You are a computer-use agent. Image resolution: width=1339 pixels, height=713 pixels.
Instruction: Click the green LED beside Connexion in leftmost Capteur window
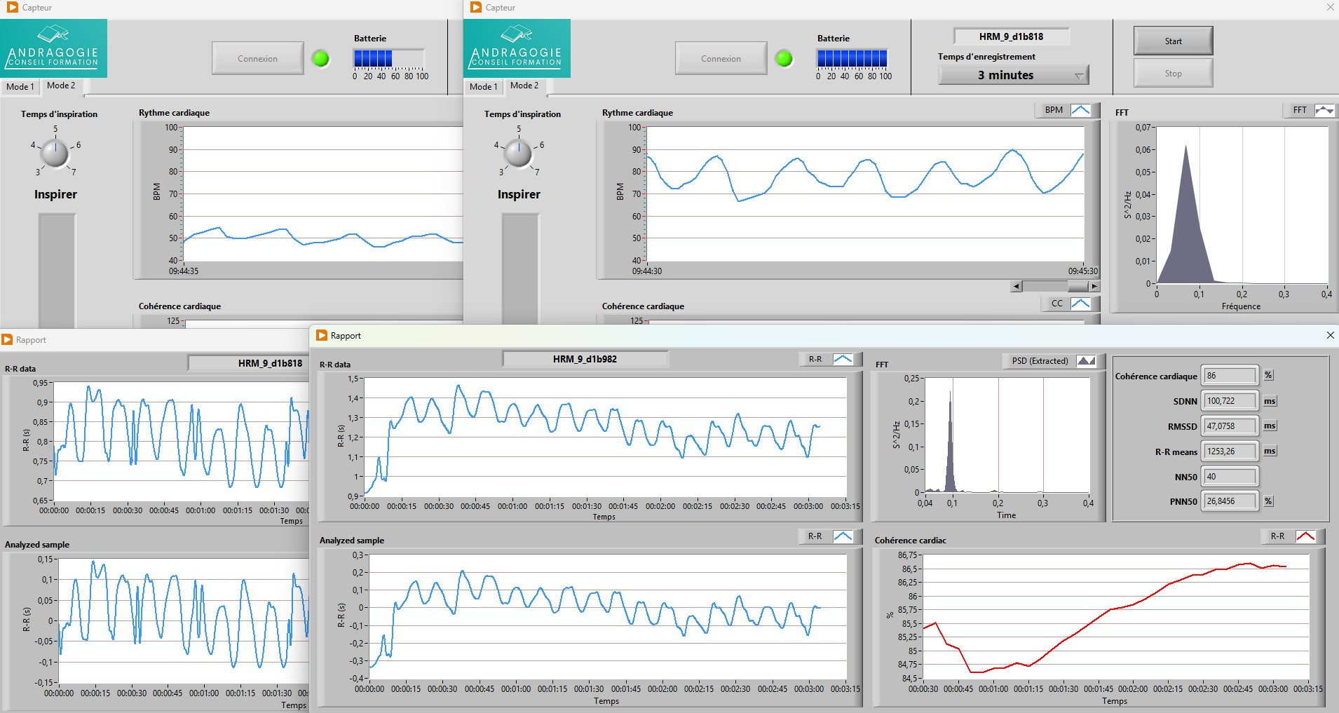(320, 59)
